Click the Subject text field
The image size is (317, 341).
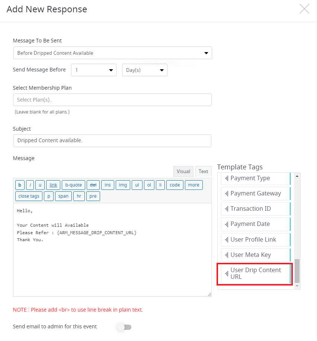[112, 140]
